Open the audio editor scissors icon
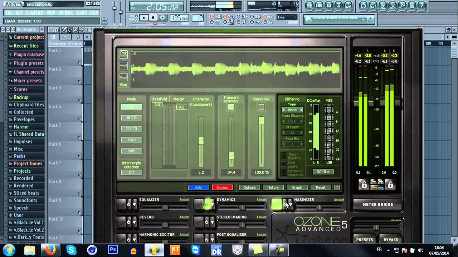The width and height of the screenshot is (458, 257). pos(393,6)
